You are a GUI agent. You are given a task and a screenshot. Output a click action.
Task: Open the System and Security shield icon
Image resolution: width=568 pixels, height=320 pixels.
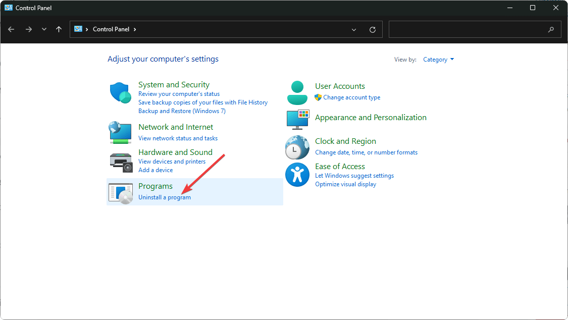tap(121, 93)
